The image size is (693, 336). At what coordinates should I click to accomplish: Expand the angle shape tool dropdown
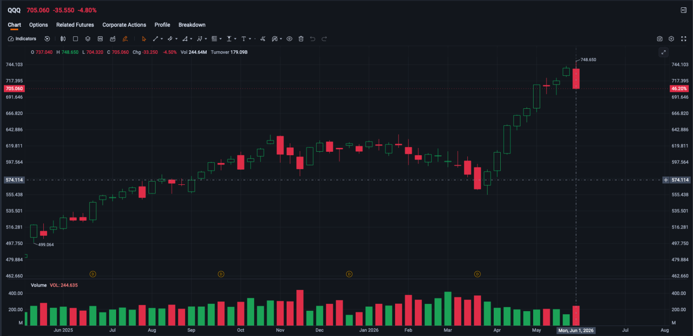point(191,39)
